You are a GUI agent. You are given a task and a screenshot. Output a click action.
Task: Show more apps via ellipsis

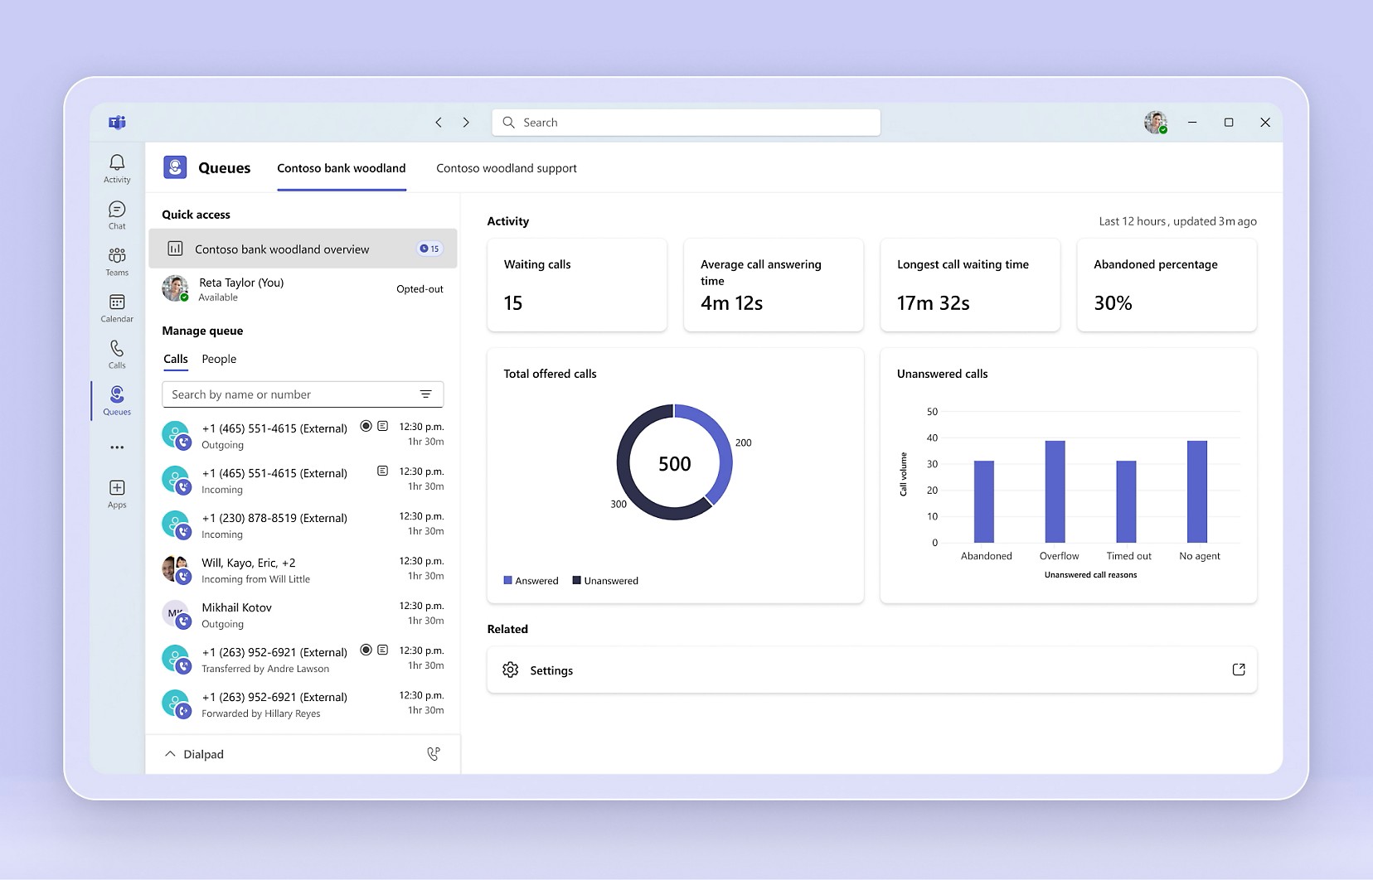[117, 447]
